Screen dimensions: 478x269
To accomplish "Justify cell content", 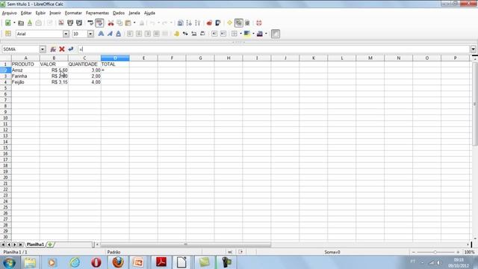I will (x=156, y=34).
